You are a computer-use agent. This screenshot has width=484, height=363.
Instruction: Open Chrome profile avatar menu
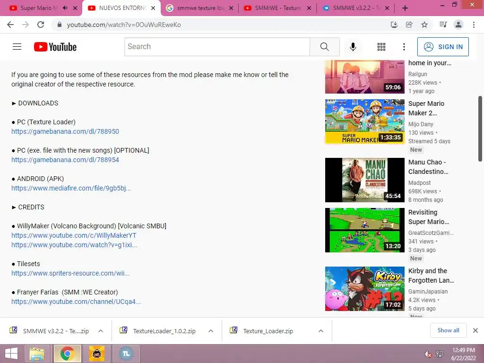458,25
